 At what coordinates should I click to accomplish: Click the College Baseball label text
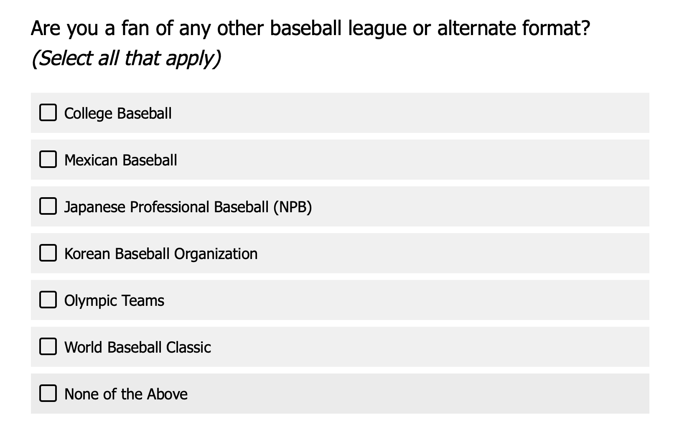117,113
